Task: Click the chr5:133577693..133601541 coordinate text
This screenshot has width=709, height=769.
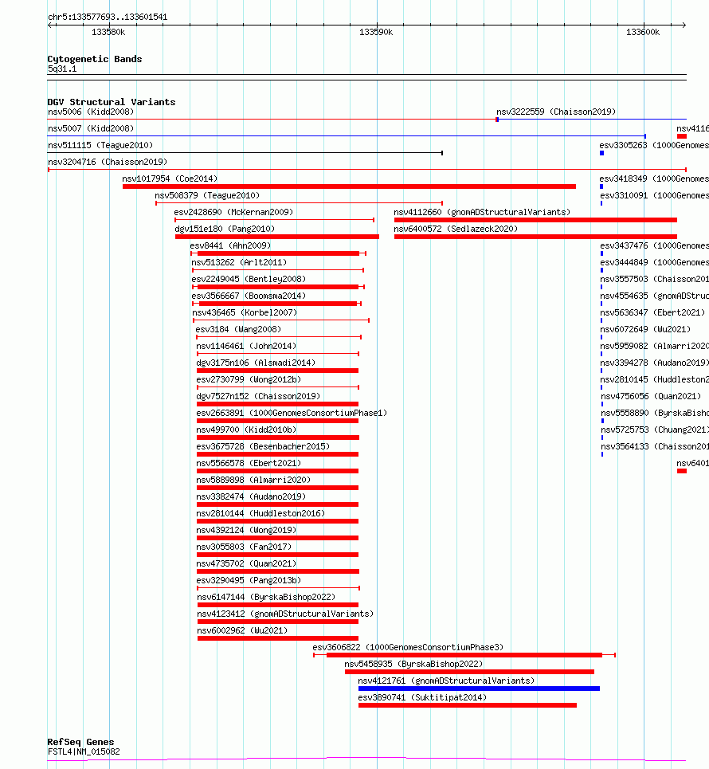Action: tap(108, 18)
